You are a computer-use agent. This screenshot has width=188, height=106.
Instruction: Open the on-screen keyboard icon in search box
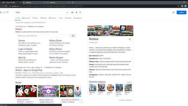[x=72, y=12]
